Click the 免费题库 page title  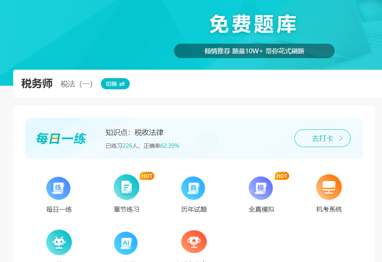[254, 24]
